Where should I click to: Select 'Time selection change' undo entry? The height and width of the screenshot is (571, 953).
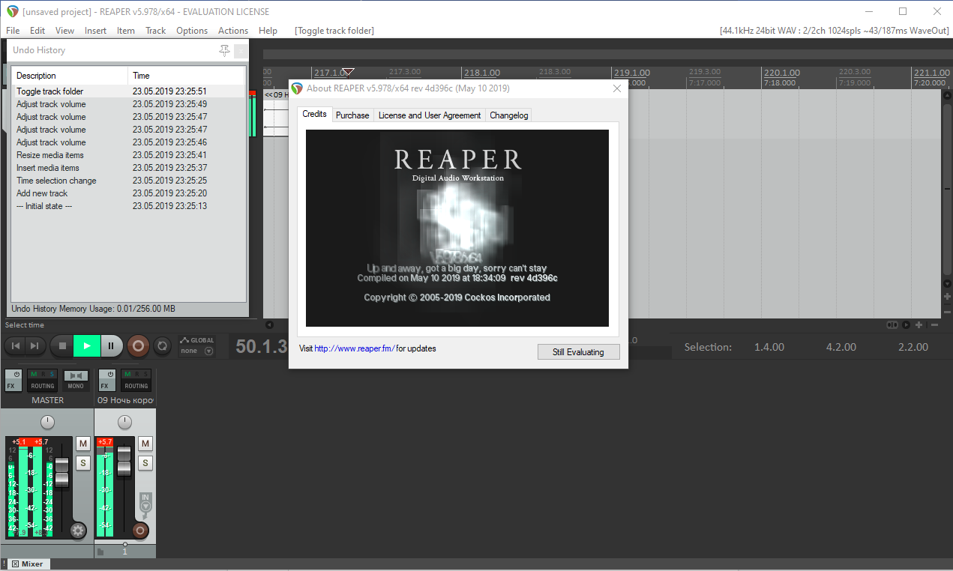(x=128, y=181)
